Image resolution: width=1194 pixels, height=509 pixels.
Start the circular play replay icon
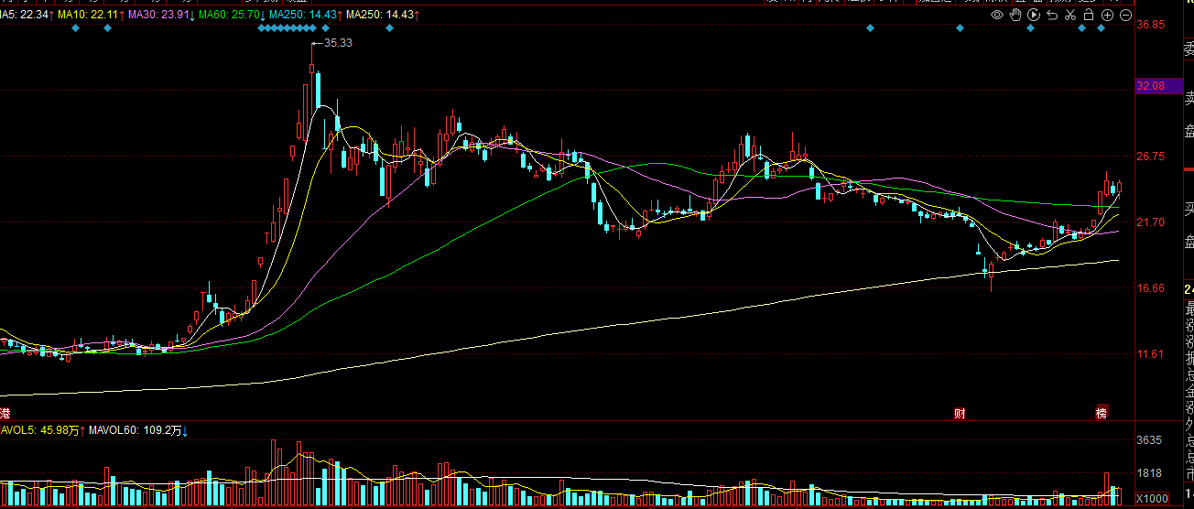(x=1034, y=15)
